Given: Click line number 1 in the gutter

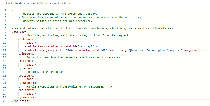Looking at the screenshot, I should click(x=5, y=10).
